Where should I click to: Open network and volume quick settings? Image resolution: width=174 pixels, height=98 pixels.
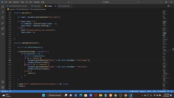(x=157, y=95)
